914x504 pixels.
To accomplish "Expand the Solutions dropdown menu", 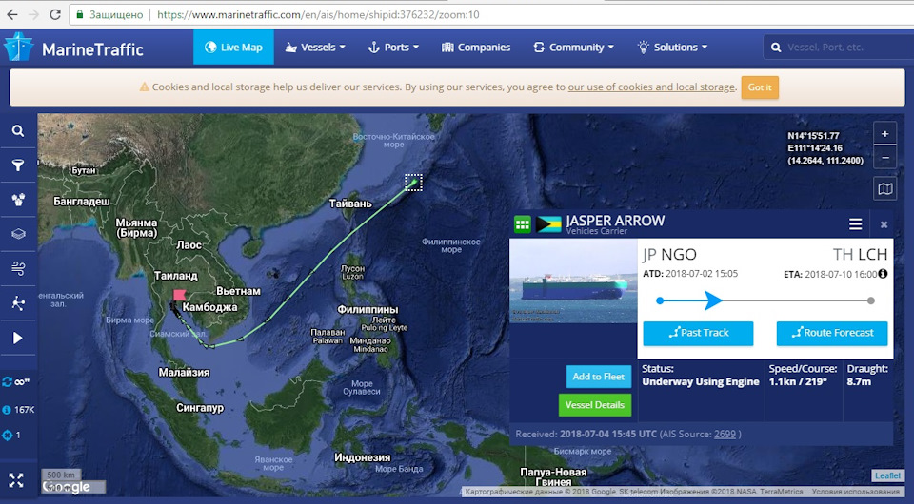I will [x=672, y=48].
